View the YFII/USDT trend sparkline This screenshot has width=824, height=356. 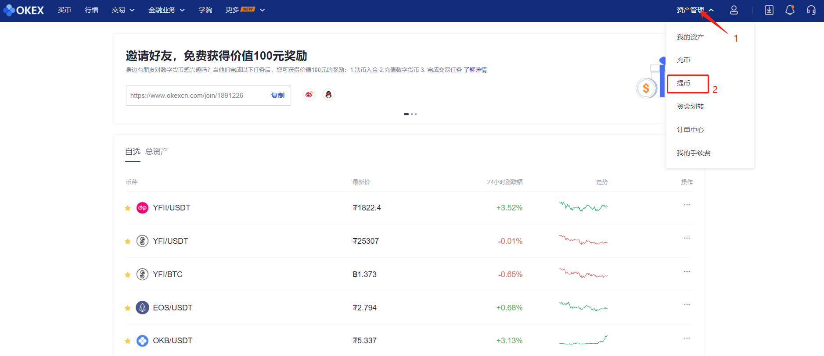pos(583,206)
